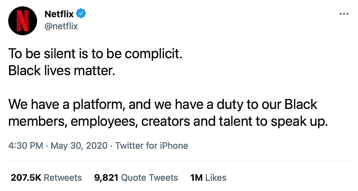Click the 1M likes count number

197,177
